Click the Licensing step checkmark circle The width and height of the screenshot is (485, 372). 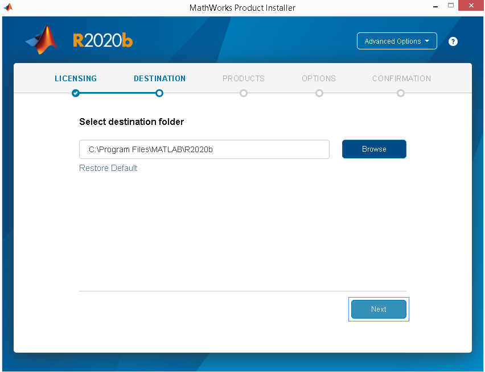[x=76, y=93]
